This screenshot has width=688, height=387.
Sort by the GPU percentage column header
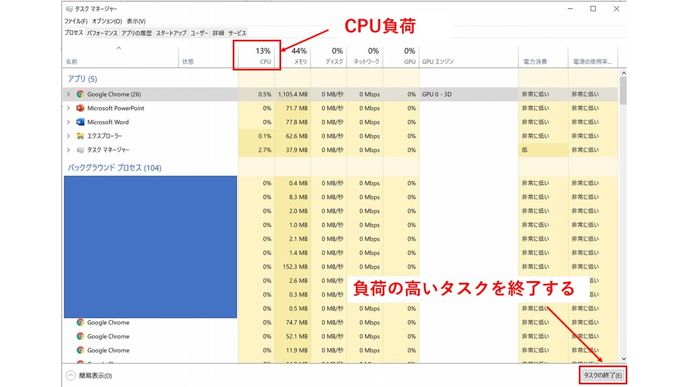pyautogui.click(x=400, y=56)
